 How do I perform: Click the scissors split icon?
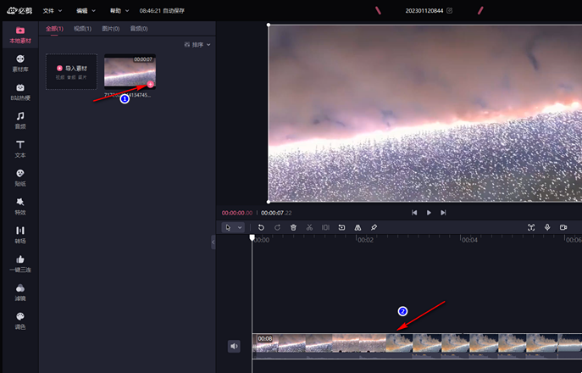tap(309, 227)
